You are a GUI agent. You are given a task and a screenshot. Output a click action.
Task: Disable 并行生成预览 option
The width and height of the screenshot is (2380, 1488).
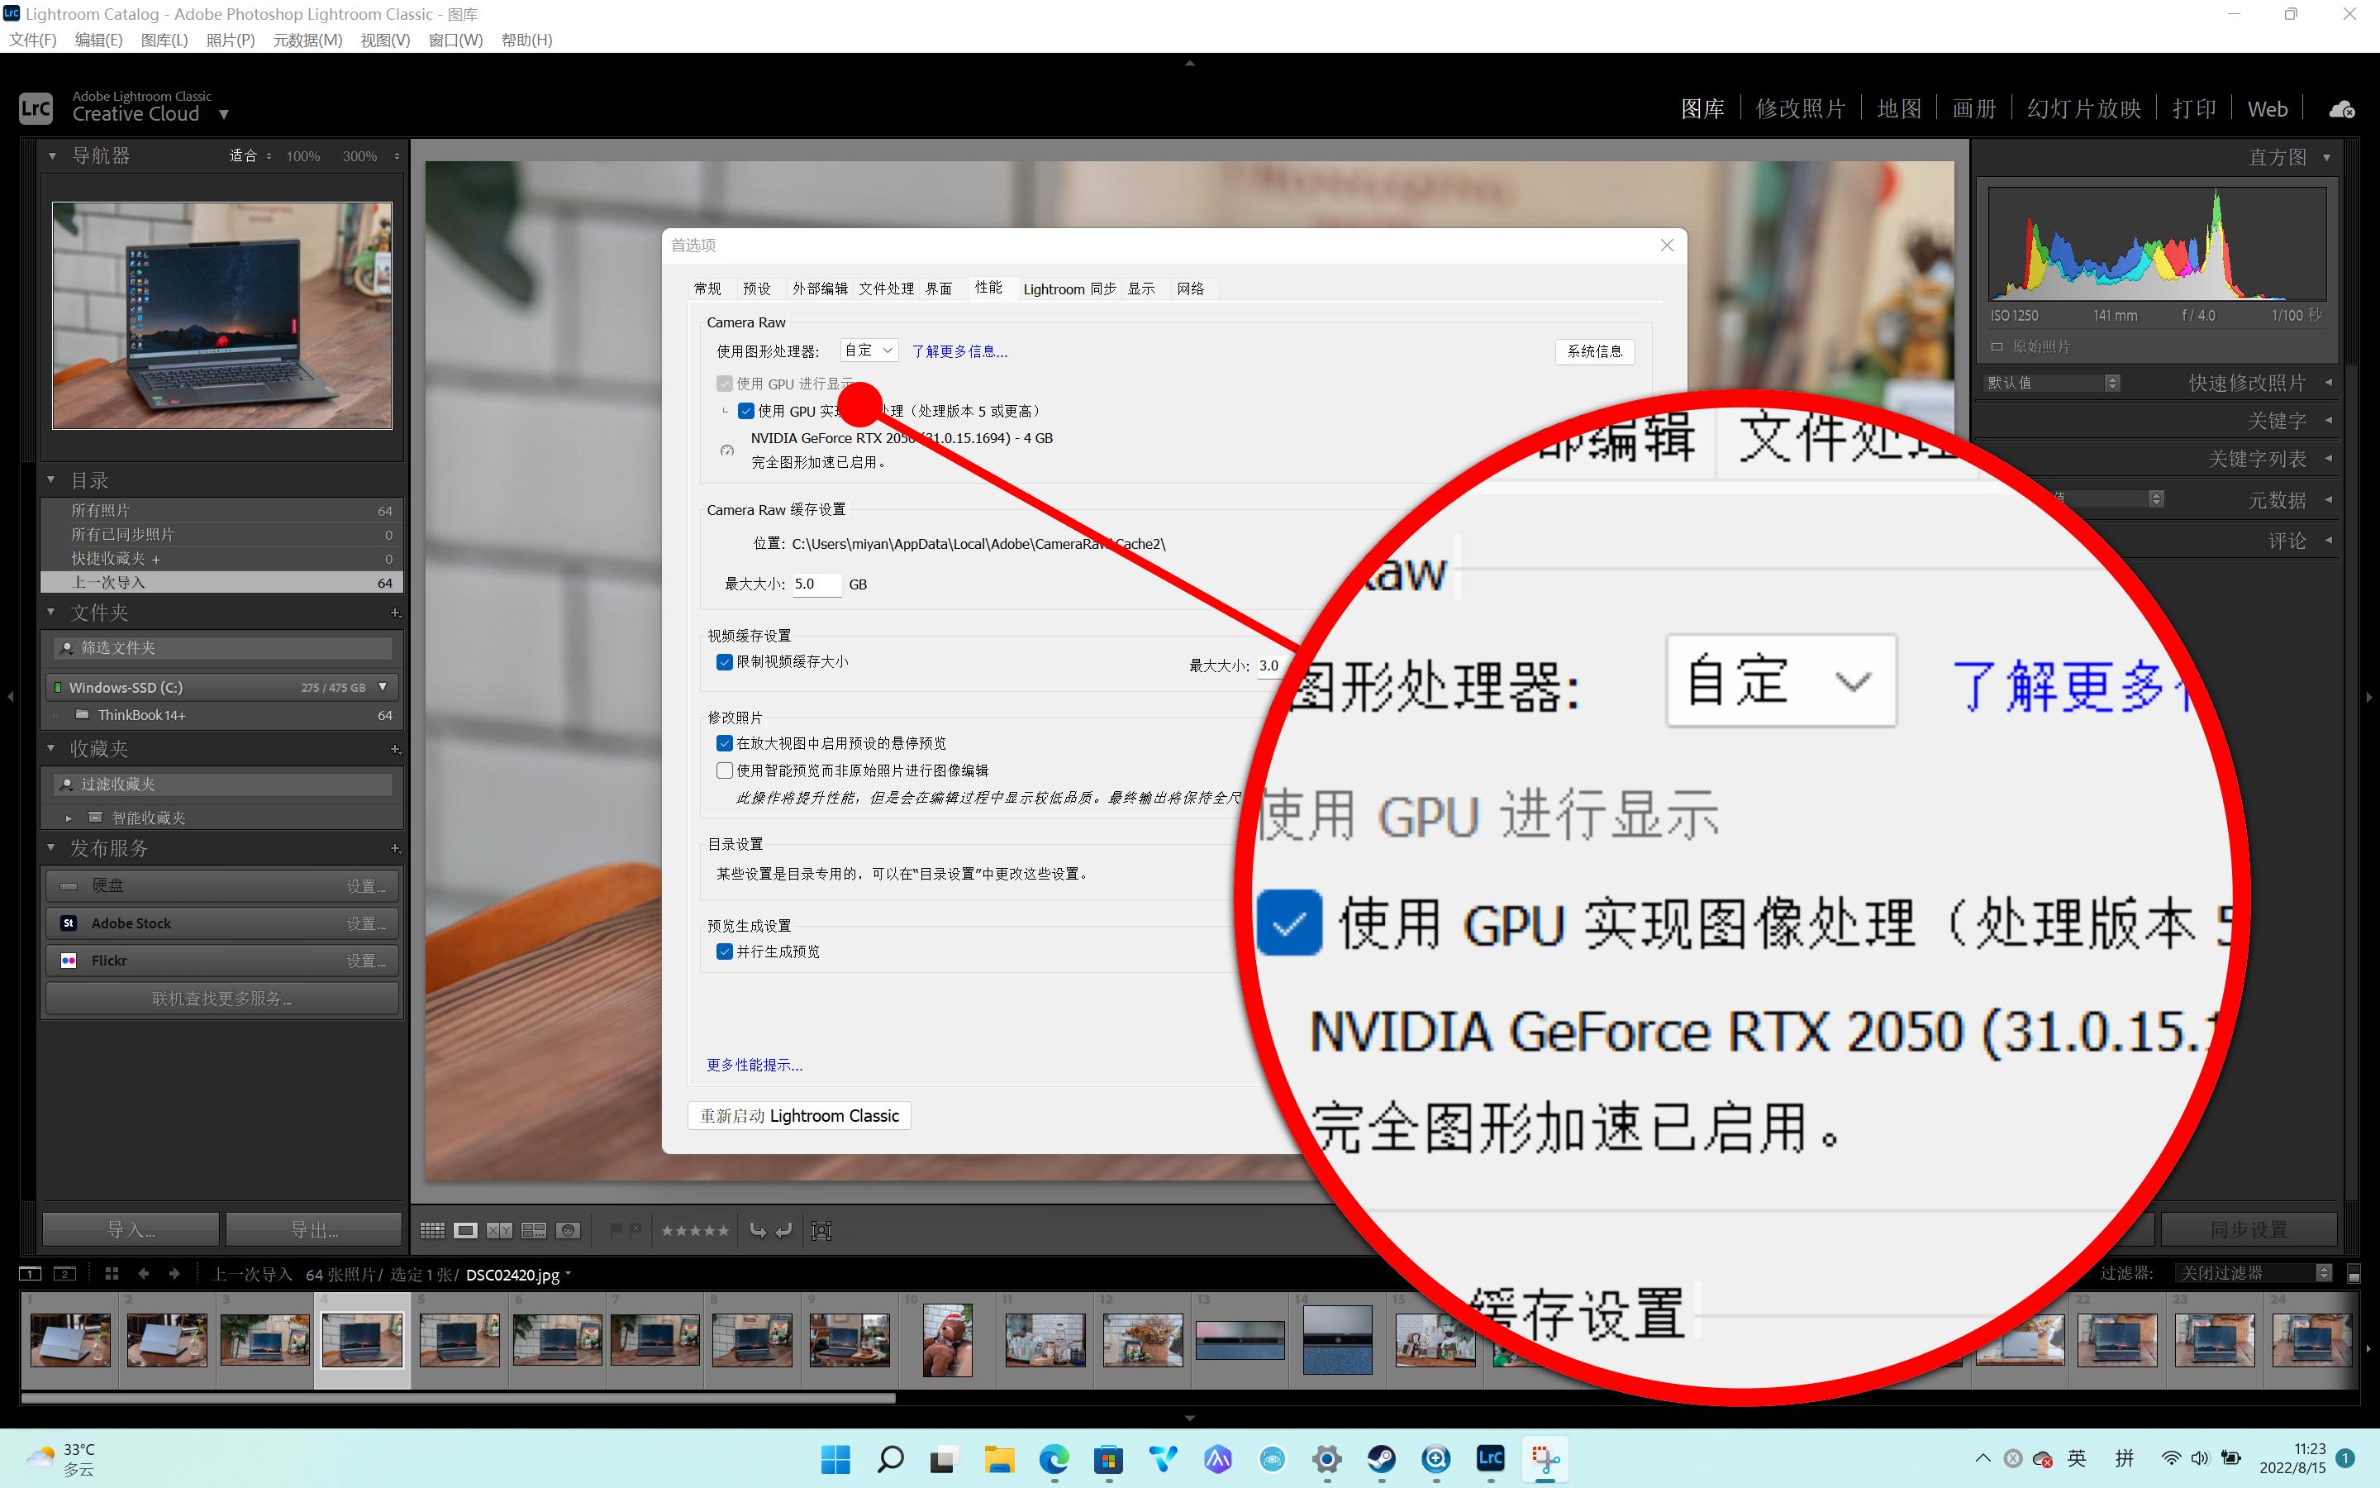pos(726,951)
